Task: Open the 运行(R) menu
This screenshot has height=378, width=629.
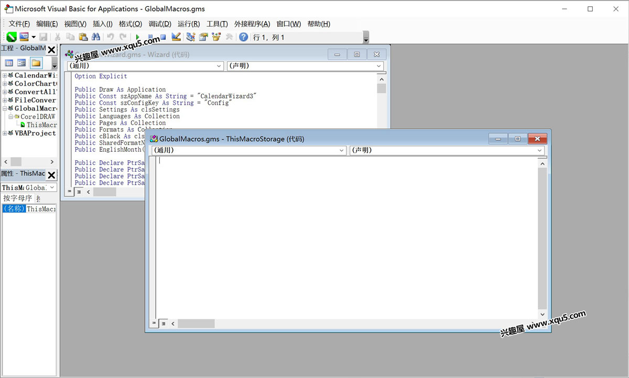Action: [188, 24]
